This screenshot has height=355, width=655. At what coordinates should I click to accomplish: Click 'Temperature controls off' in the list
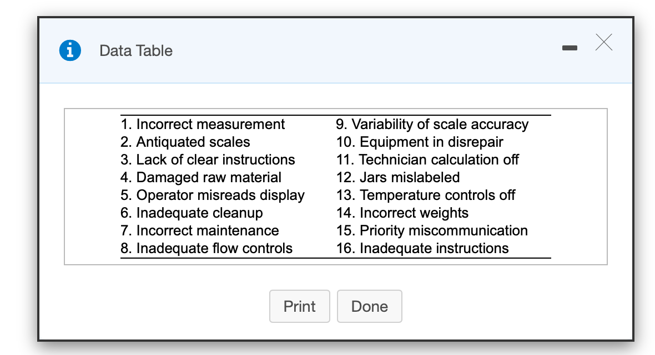pos(425,195)
